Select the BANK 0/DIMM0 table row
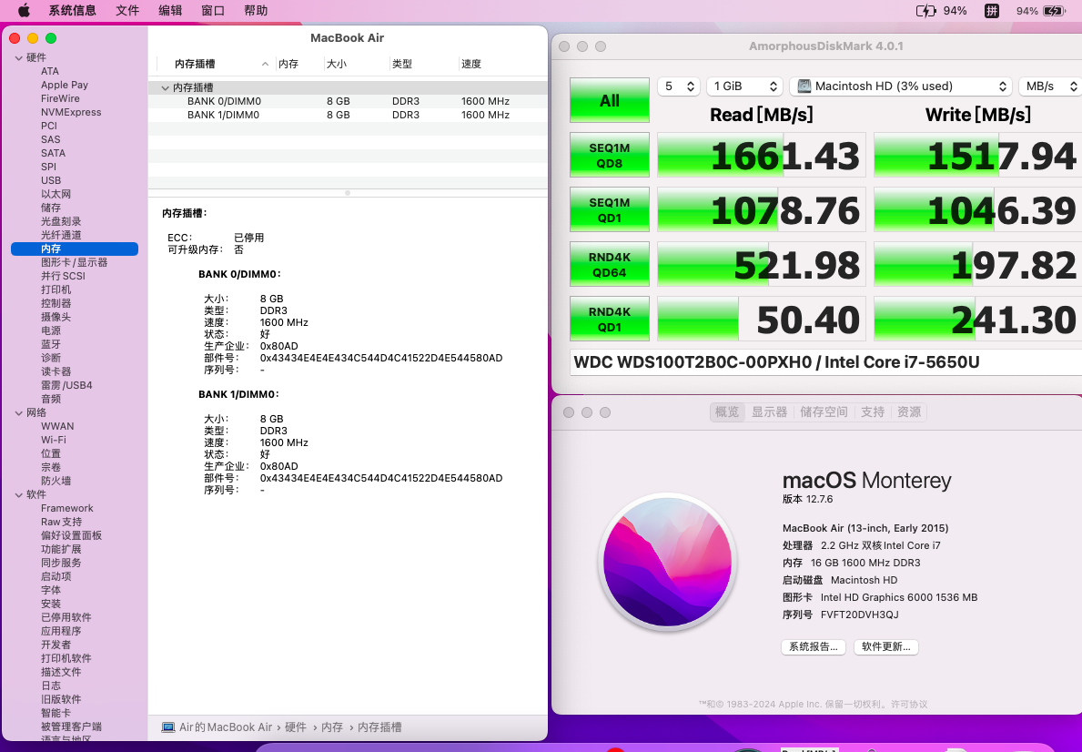The height and width of the screenshot is (752, 1082). 348,101
